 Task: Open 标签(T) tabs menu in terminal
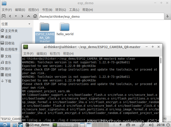55,54
